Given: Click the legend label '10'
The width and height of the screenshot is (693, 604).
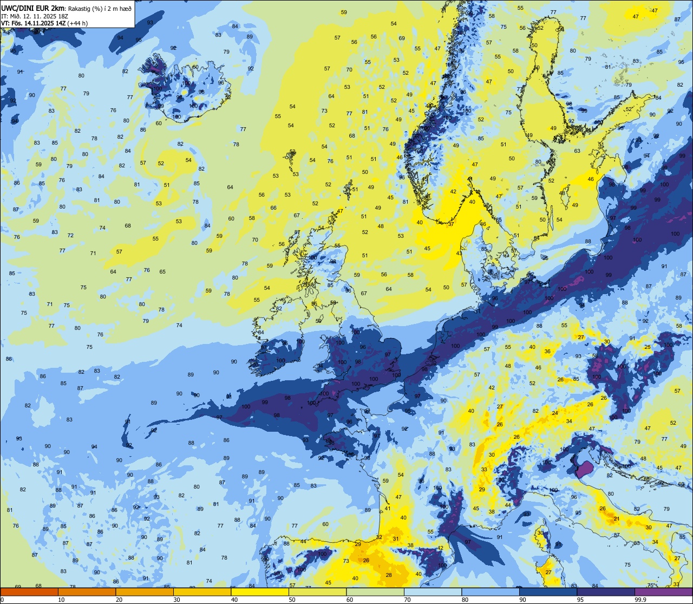Looking at the screenshot, I should pyautogui.click(x=61, y=600).
